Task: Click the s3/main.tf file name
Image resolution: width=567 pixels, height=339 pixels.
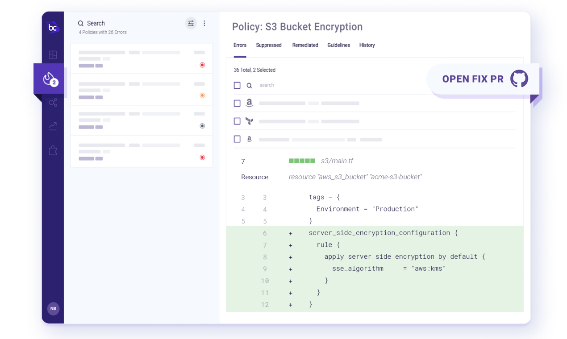Action: click(337, 161)
